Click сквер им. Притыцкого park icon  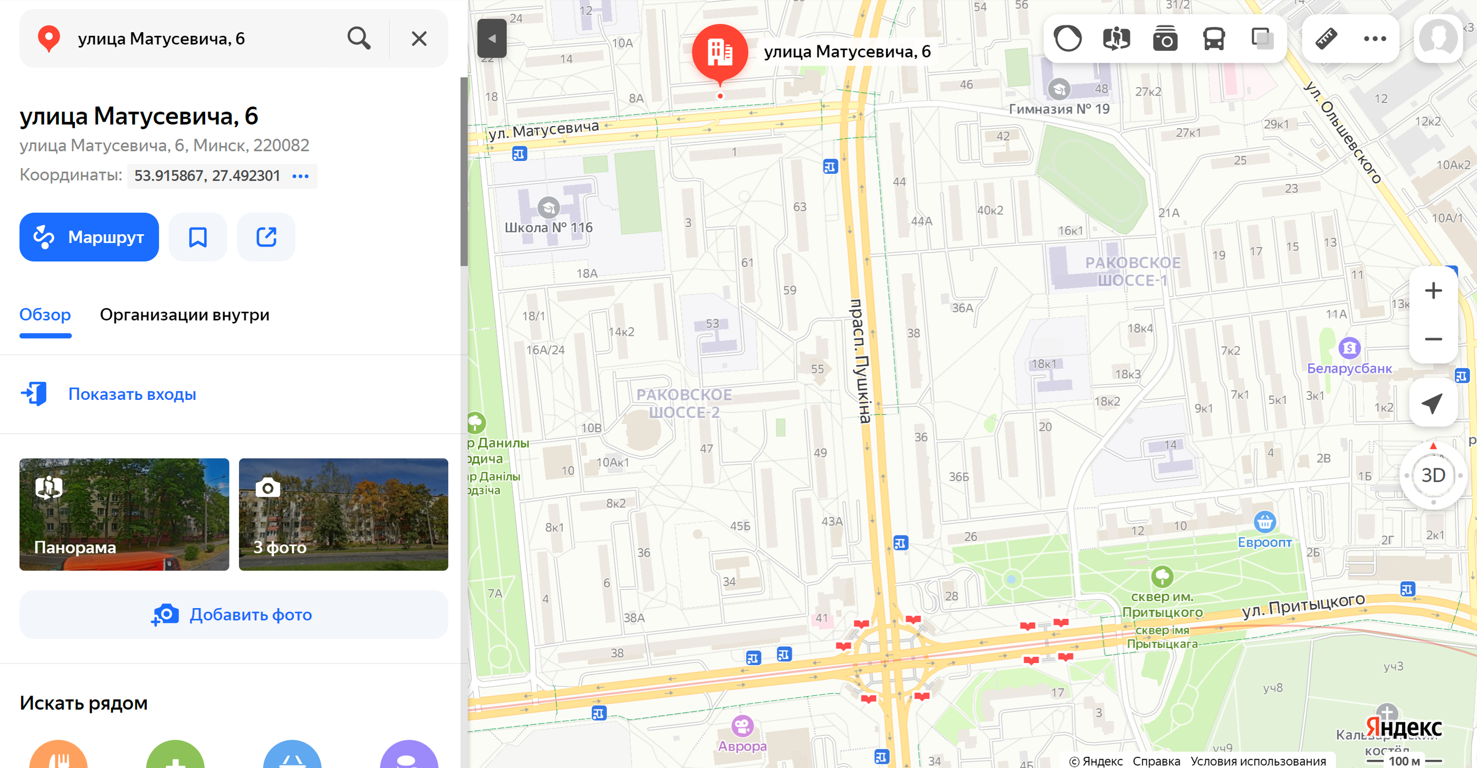tap(1162, 576)
